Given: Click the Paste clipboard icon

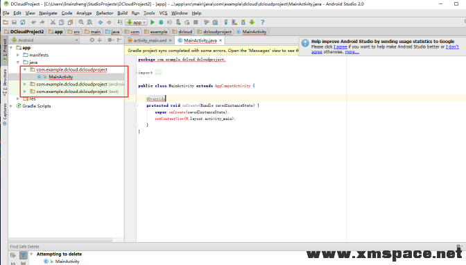Looking at the screenshot, I should pyautogui.click(x=71, y=22).
